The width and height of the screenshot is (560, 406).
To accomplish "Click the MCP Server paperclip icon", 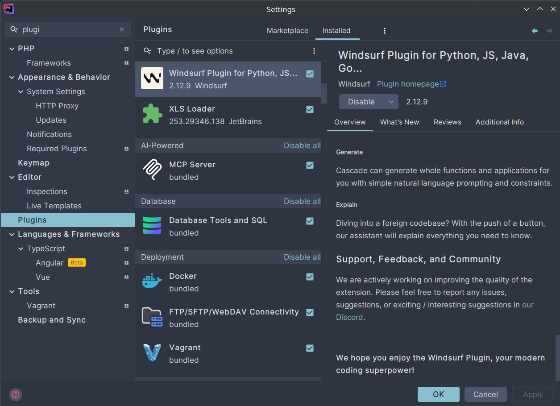I will tap(152, 170).
